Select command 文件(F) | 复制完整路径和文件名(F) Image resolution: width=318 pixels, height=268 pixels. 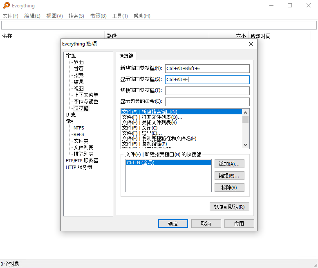[x=181, y=139]
